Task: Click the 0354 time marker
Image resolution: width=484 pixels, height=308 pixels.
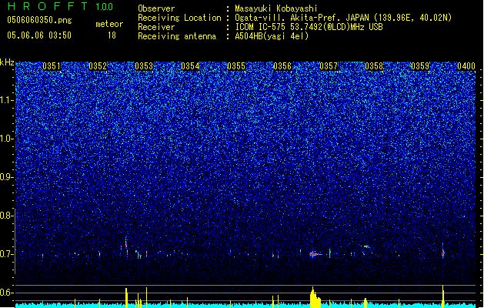Action: click(x=190, y=66)
